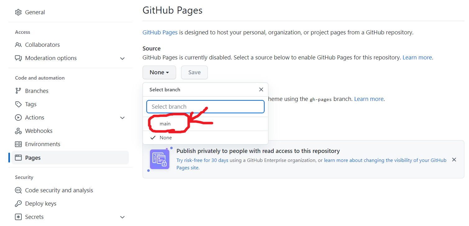Click Publish privately banner heading text
469x226 pixels.
tap(258, 151)
